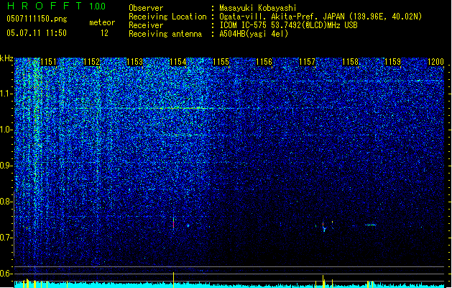Select the meteor count 12
This screenshot has width=452, height=288.
click(x=104, y=33)
